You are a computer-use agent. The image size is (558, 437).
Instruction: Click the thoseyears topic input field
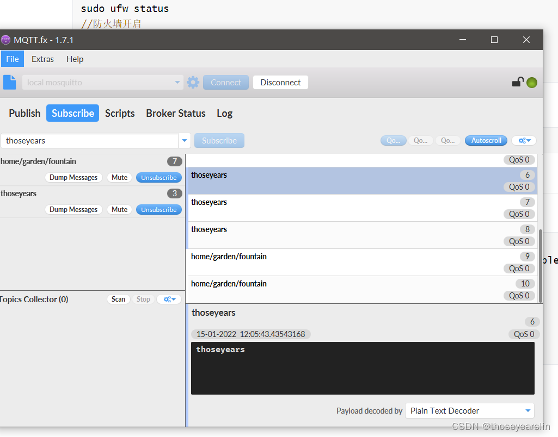[x=89, y=141]
